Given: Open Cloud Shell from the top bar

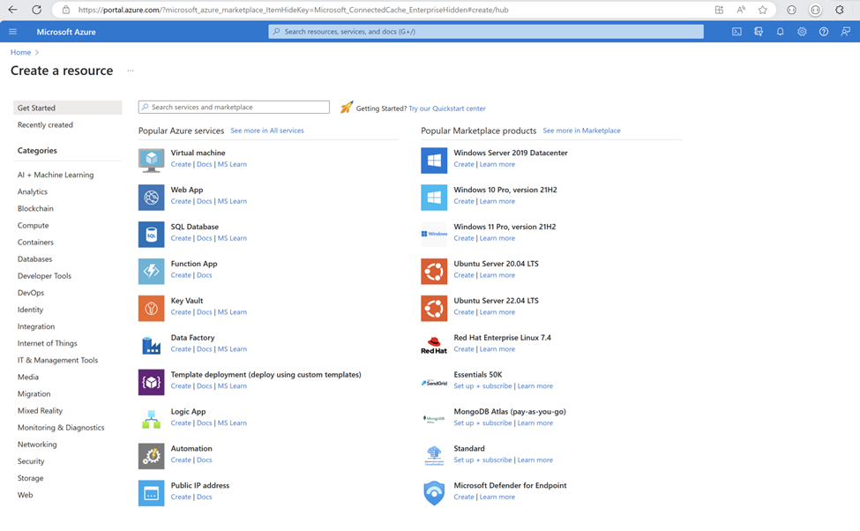Looking at the screenshot, I should (x=737, y=32).
